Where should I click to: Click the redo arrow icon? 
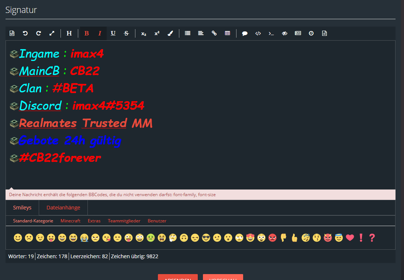pos(39,33)
